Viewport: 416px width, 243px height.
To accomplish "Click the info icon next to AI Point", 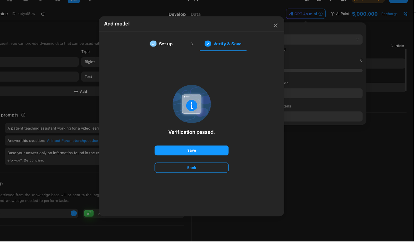I will pos(332,14).
